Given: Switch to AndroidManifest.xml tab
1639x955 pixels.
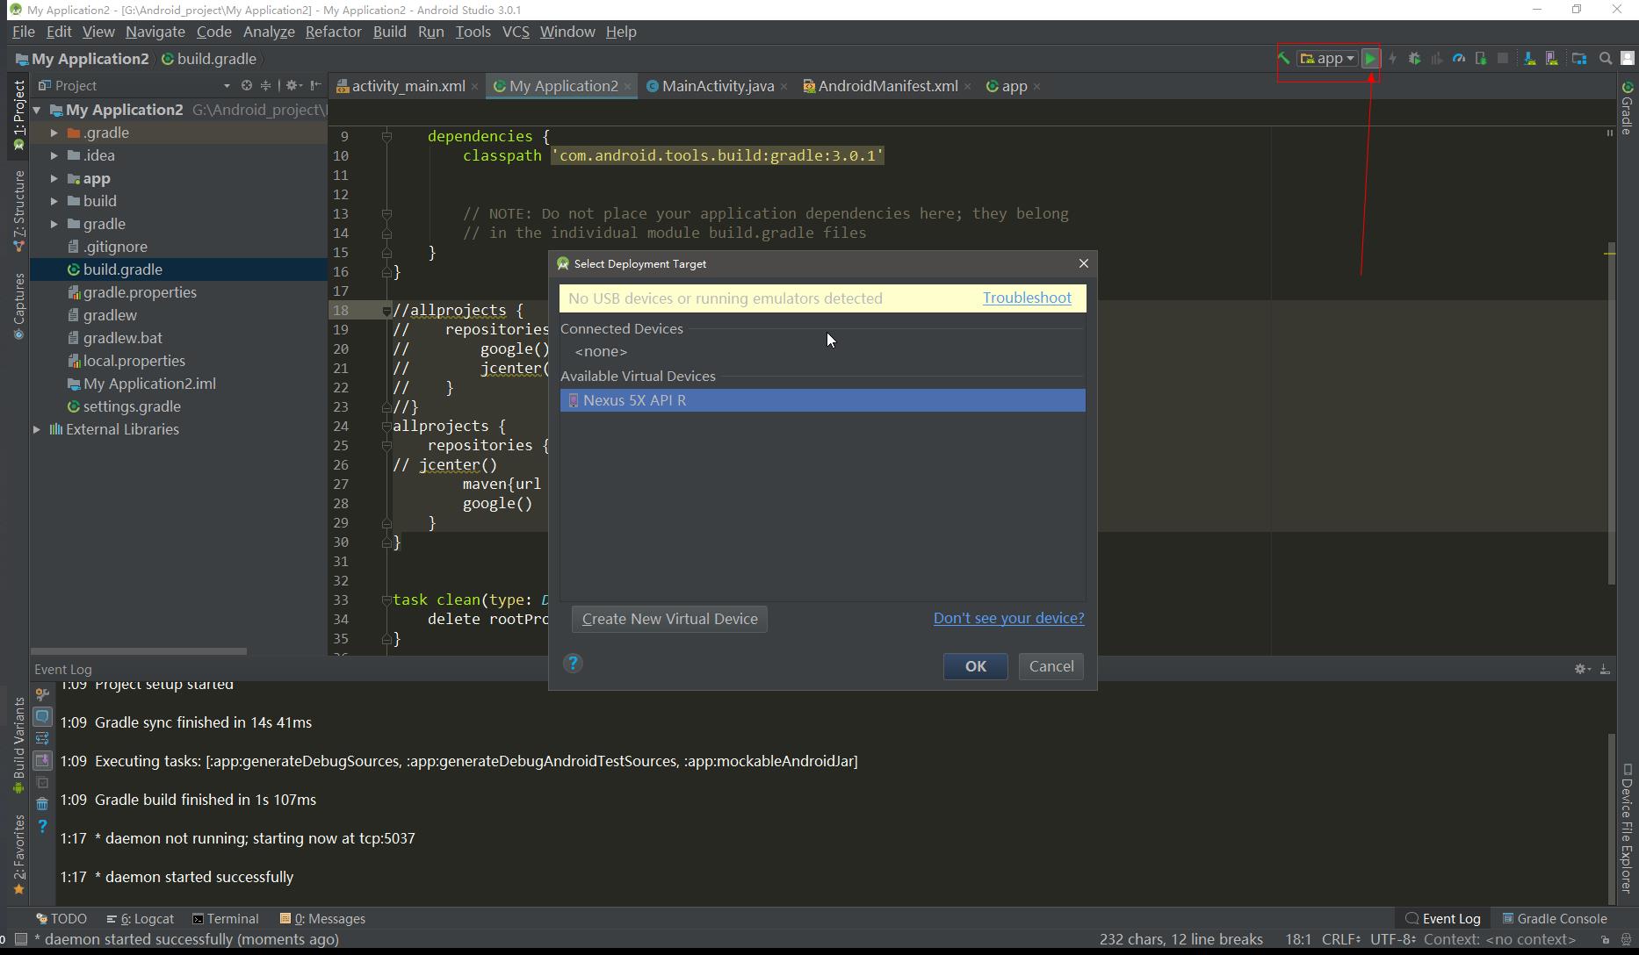Looking at the screenshot, I should [887, 86].
